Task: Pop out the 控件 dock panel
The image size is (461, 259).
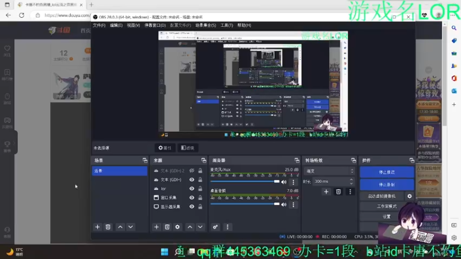Action: [412, 161]
